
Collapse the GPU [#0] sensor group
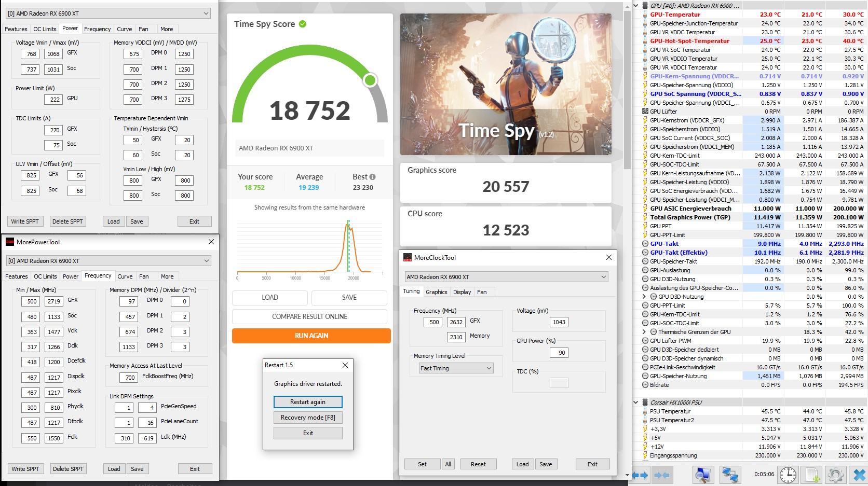tap(636, 6)
